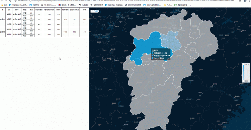The height and width of the screenshot is (130, 251).
Task: Go forward using the browser arrow
Action: [6, 1]
